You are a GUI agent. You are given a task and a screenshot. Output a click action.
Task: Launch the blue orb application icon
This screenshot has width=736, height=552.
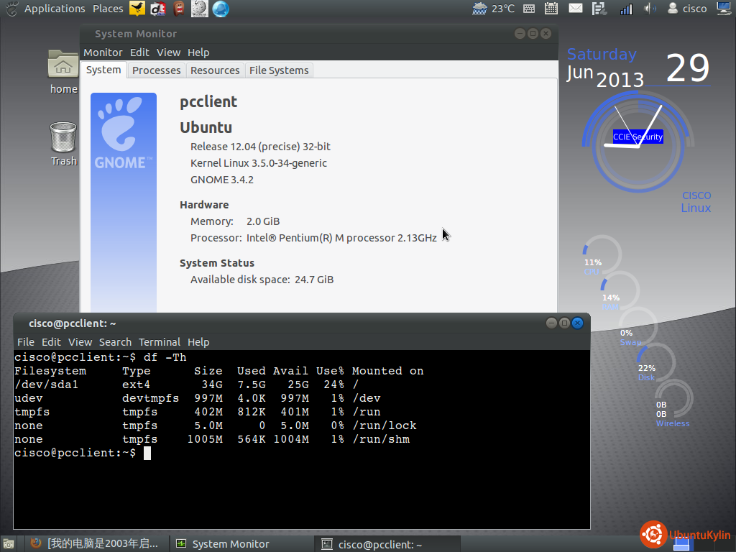pos(221,9)
